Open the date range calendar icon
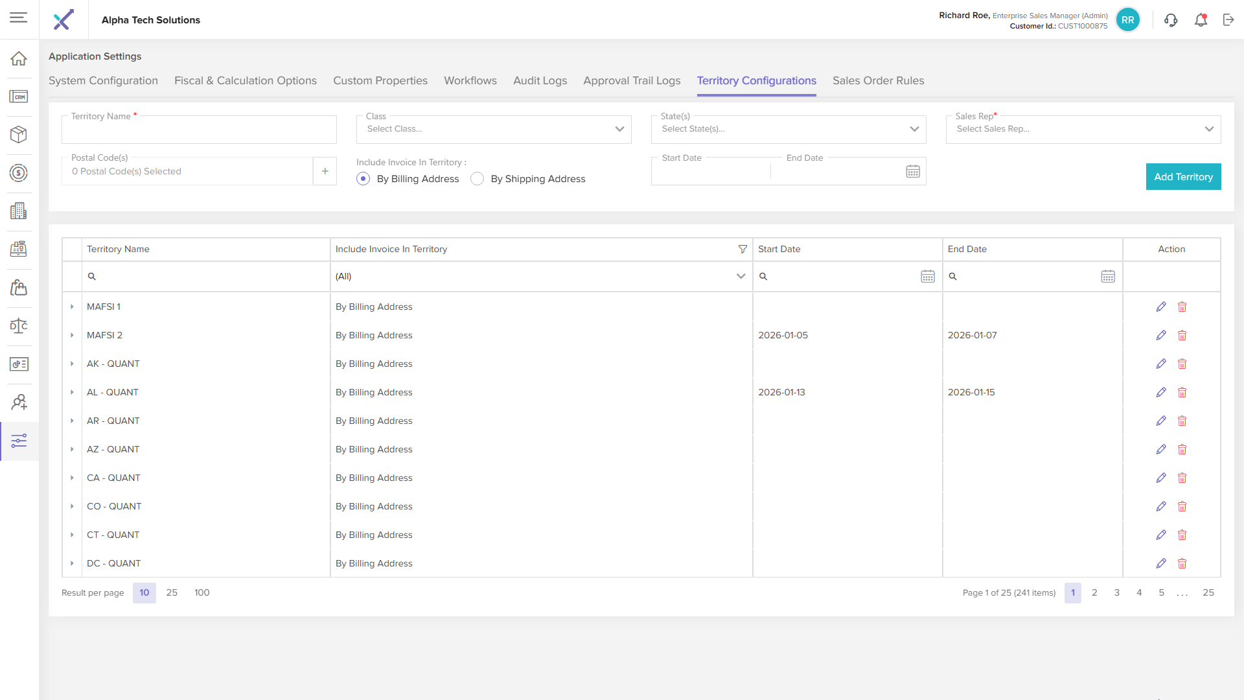Viewport: 1244px width, 700px height. click(x=912, y=172)
